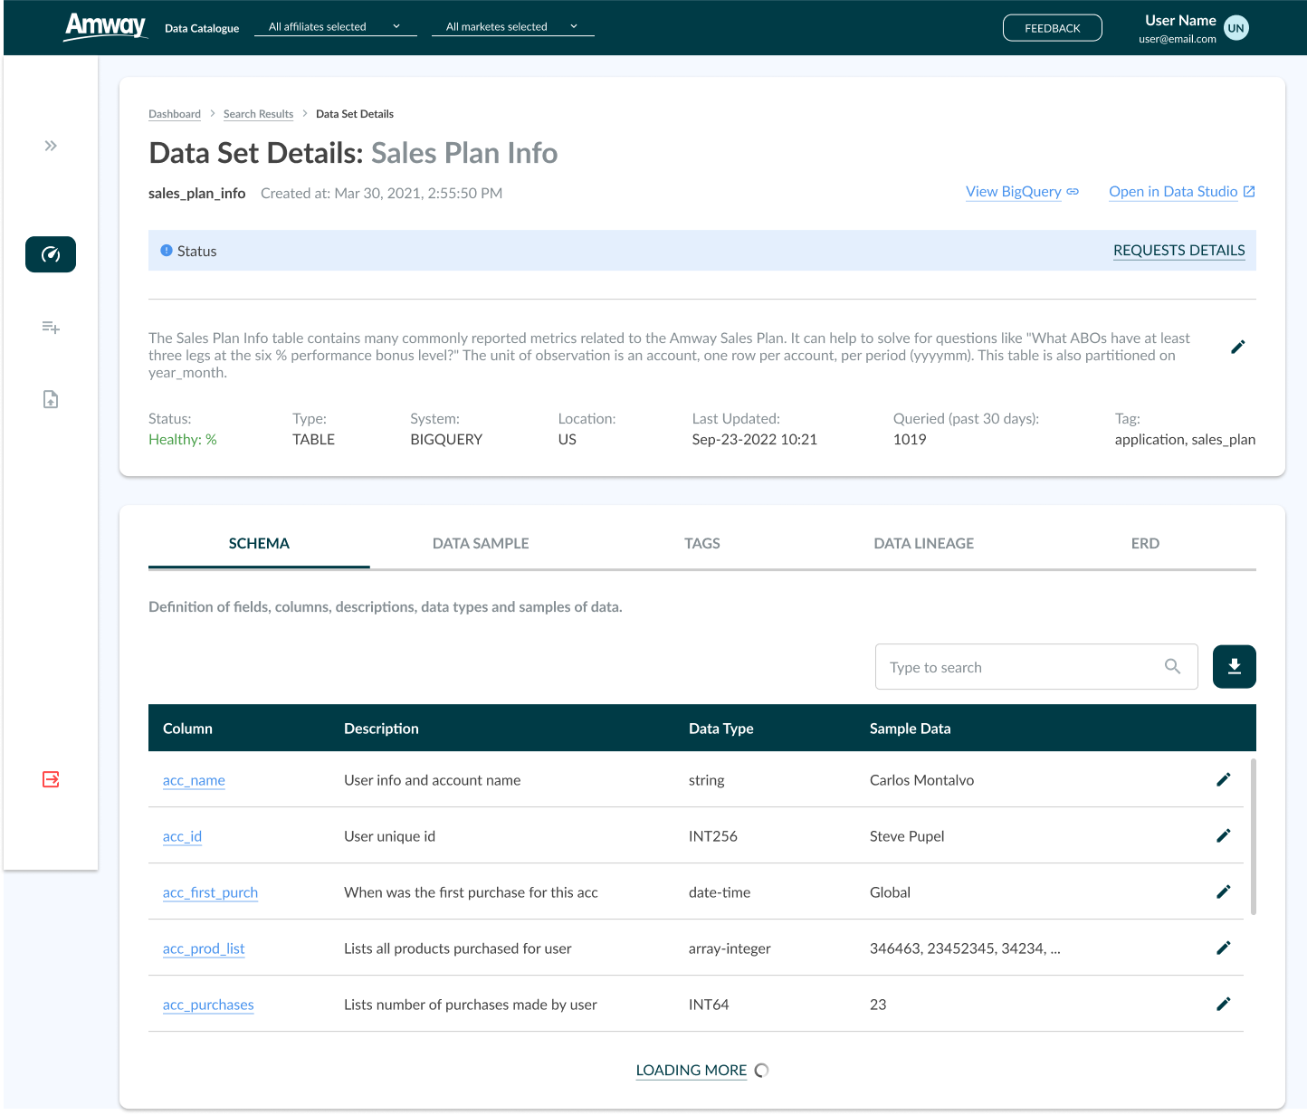Screen dimensions: 1307x1115
Task: Open the acc_name column link
Action: pos(194,780)
